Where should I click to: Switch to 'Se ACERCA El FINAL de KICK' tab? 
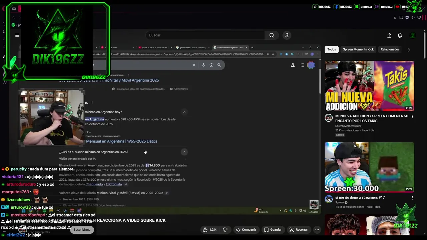(155, 47)
